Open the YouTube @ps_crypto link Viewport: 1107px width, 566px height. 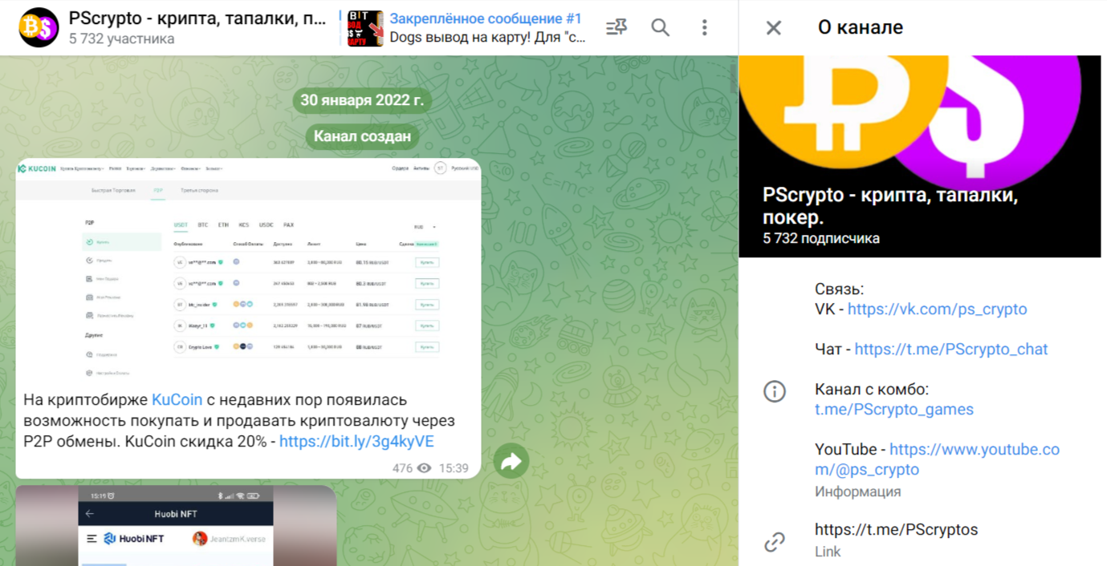tap(938, 459)
